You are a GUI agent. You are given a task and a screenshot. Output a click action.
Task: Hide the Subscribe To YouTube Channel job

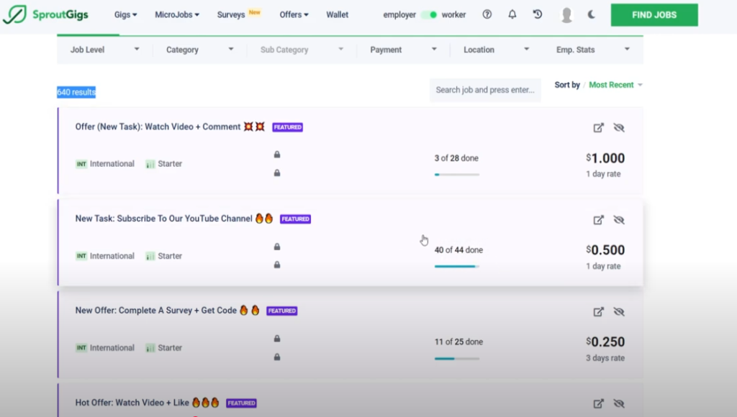(x=619, y=220)
